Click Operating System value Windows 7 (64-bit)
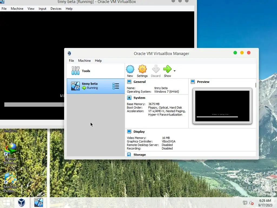This screenshot has height=208, width=277. (167, 92)
